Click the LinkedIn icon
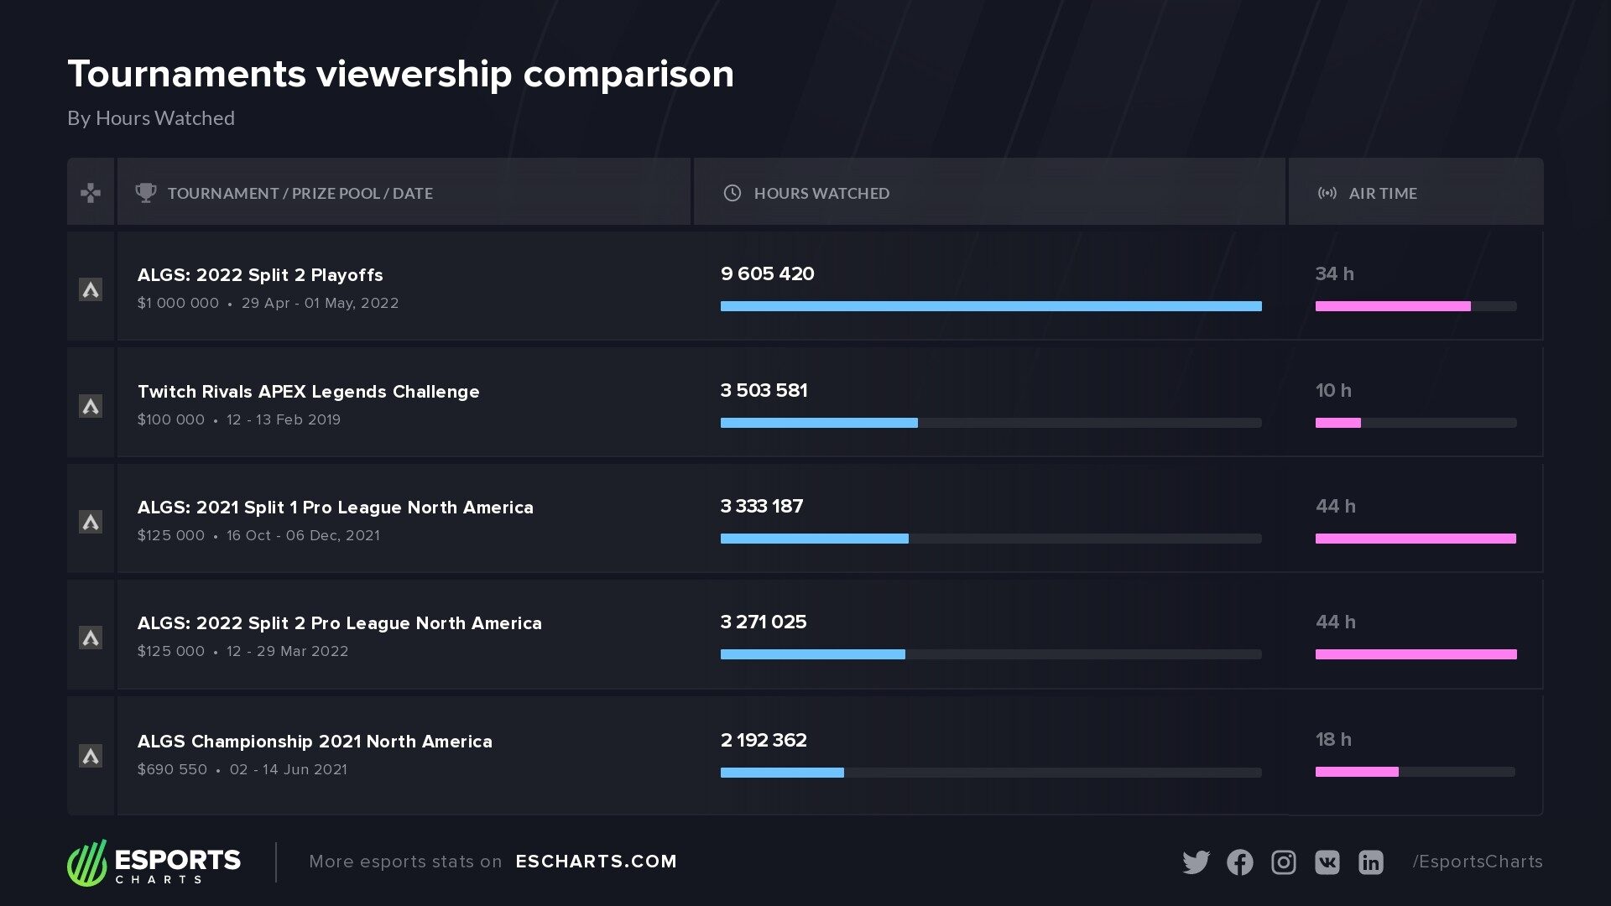 click(x=1370, y=862)
